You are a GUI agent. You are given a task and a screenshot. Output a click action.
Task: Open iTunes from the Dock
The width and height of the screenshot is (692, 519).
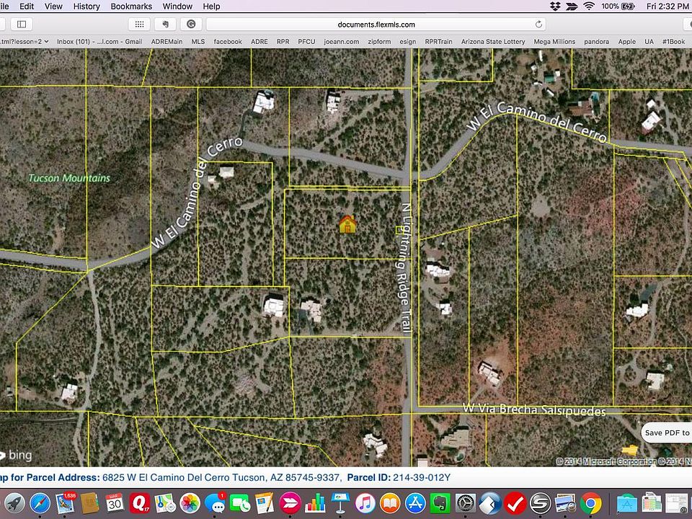[x=365, y=503]
